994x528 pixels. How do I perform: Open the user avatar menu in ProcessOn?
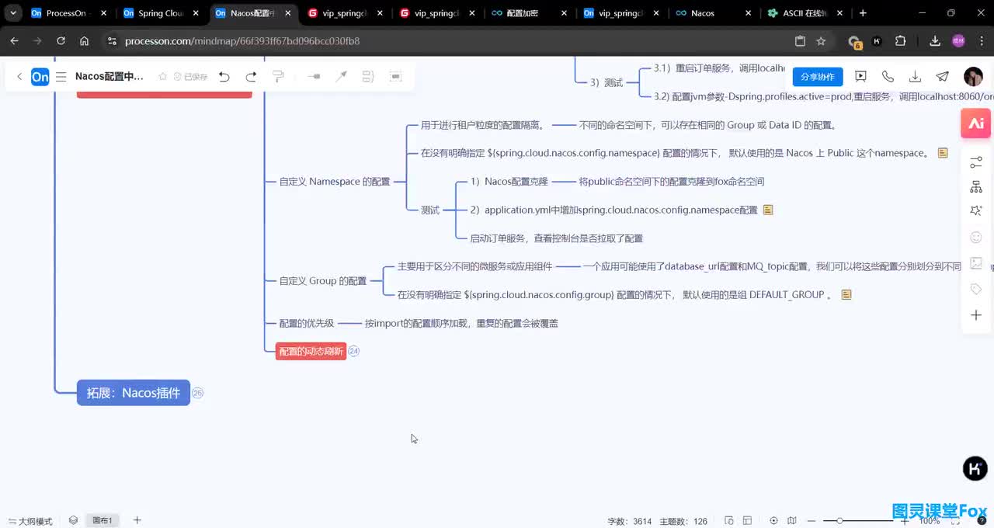point(973,76)
